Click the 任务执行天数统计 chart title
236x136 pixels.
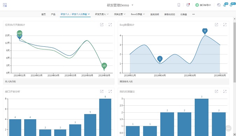pos(15,25)
